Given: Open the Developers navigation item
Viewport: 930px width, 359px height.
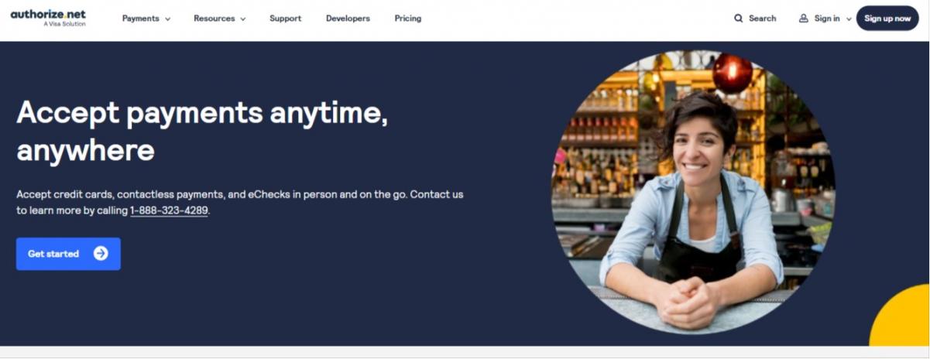Looking at the screenshot, I should 348,19.
